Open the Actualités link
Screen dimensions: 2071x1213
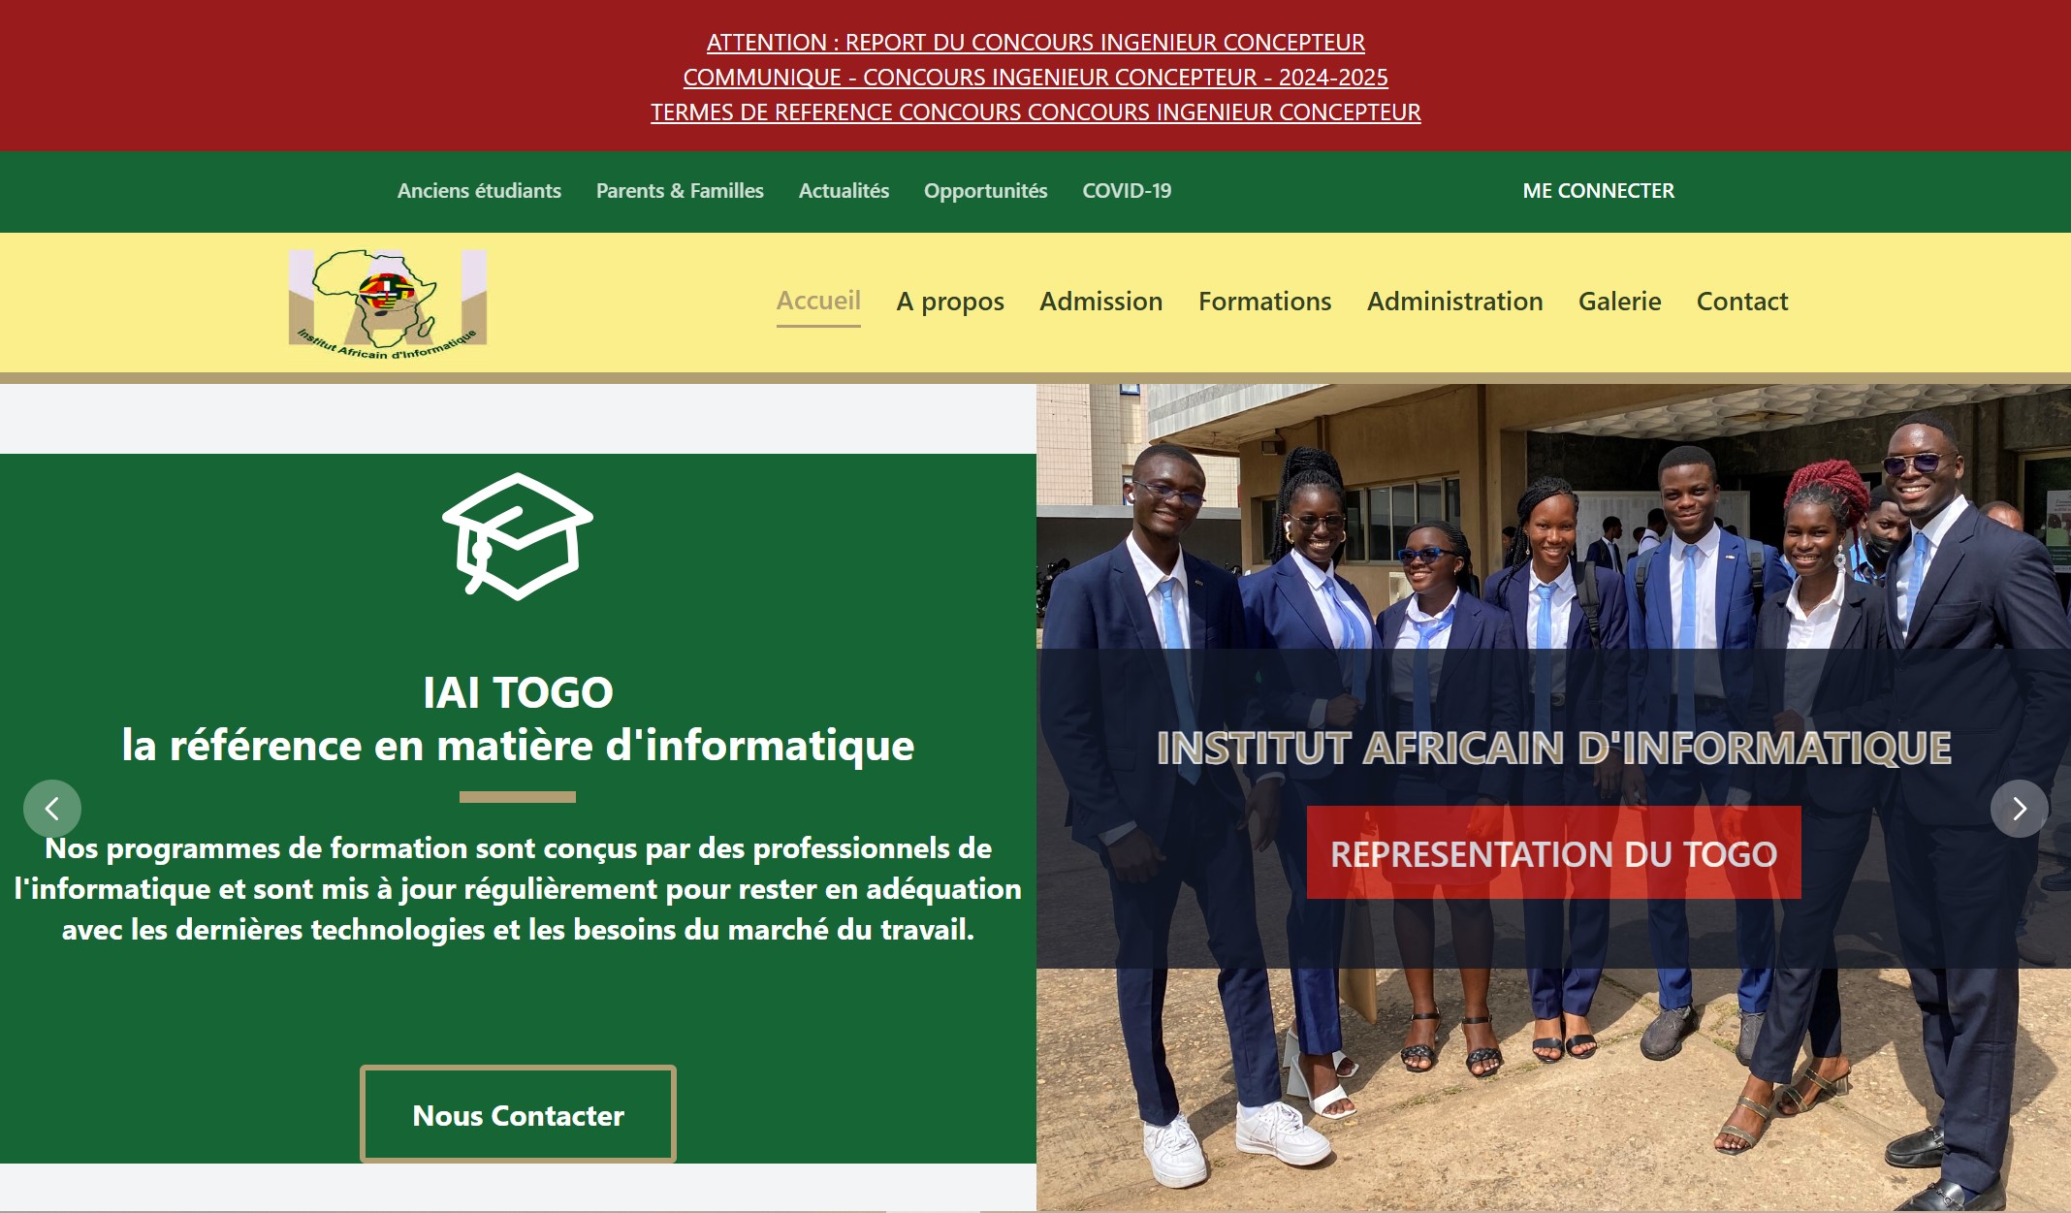(x=844, y=191)
